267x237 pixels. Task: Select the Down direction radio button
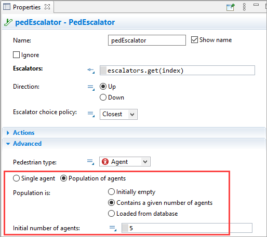[x=103, y=97]
